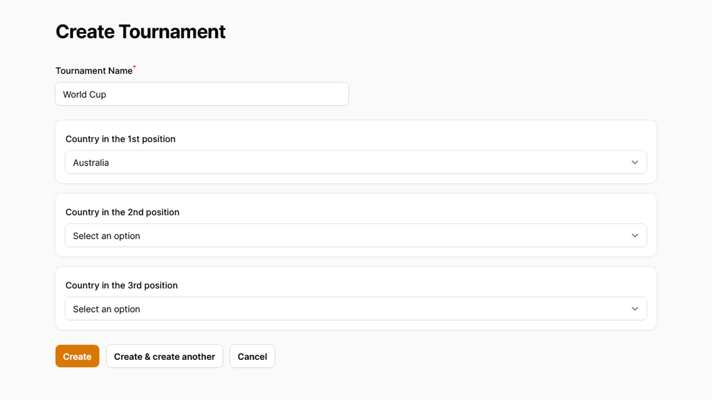Open the Country in the 1st position select

(356, 162)
